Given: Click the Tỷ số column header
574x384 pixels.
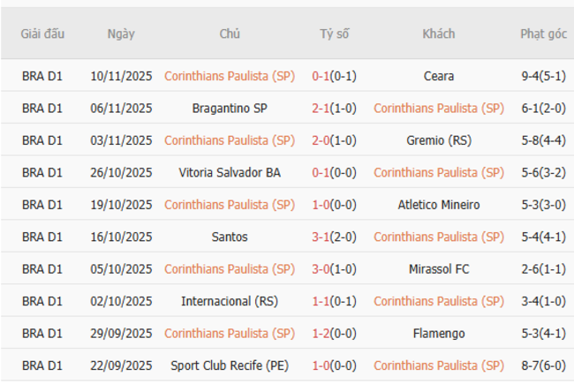Looking at the screenshot, I should (x=335, y=34).
